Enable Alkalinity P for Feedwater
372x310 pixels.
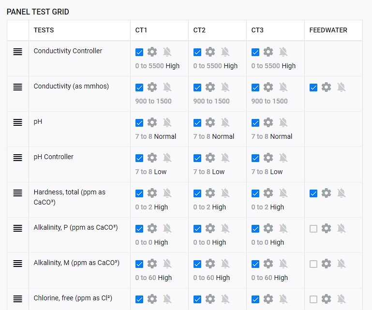click(x=313, y=229)
